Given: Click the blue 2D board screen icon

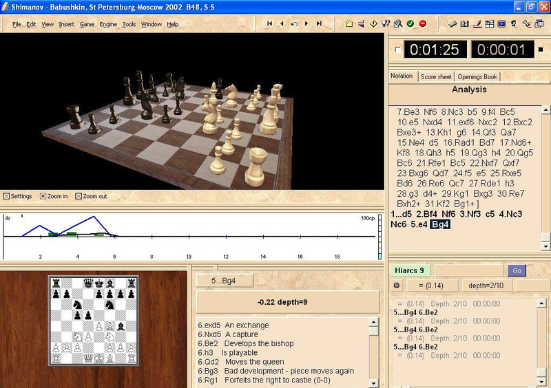Looking at the screenshot, I should pyautogui.click(x=501, y=24).
